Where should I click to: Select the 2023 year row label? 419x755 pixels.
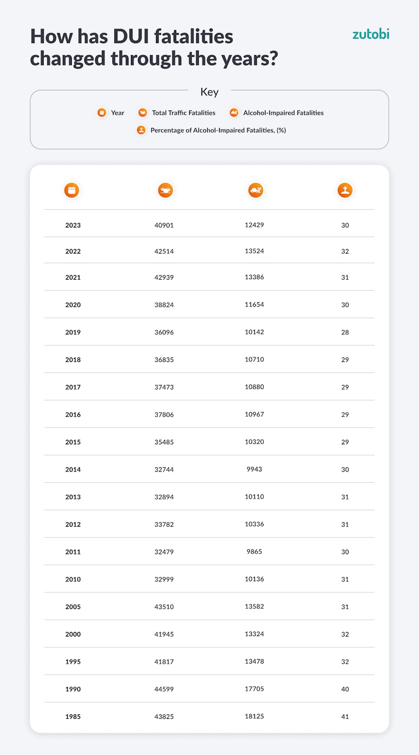73,225
